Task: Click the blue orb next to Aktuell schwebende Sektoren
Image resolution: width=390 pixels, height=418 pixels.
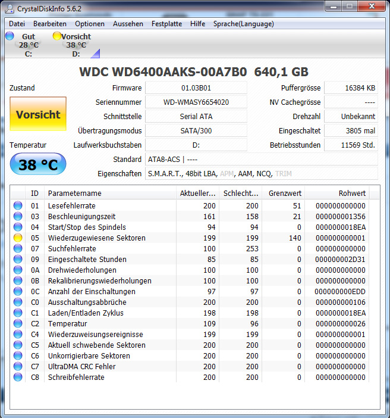Action: tap(18, 345)
